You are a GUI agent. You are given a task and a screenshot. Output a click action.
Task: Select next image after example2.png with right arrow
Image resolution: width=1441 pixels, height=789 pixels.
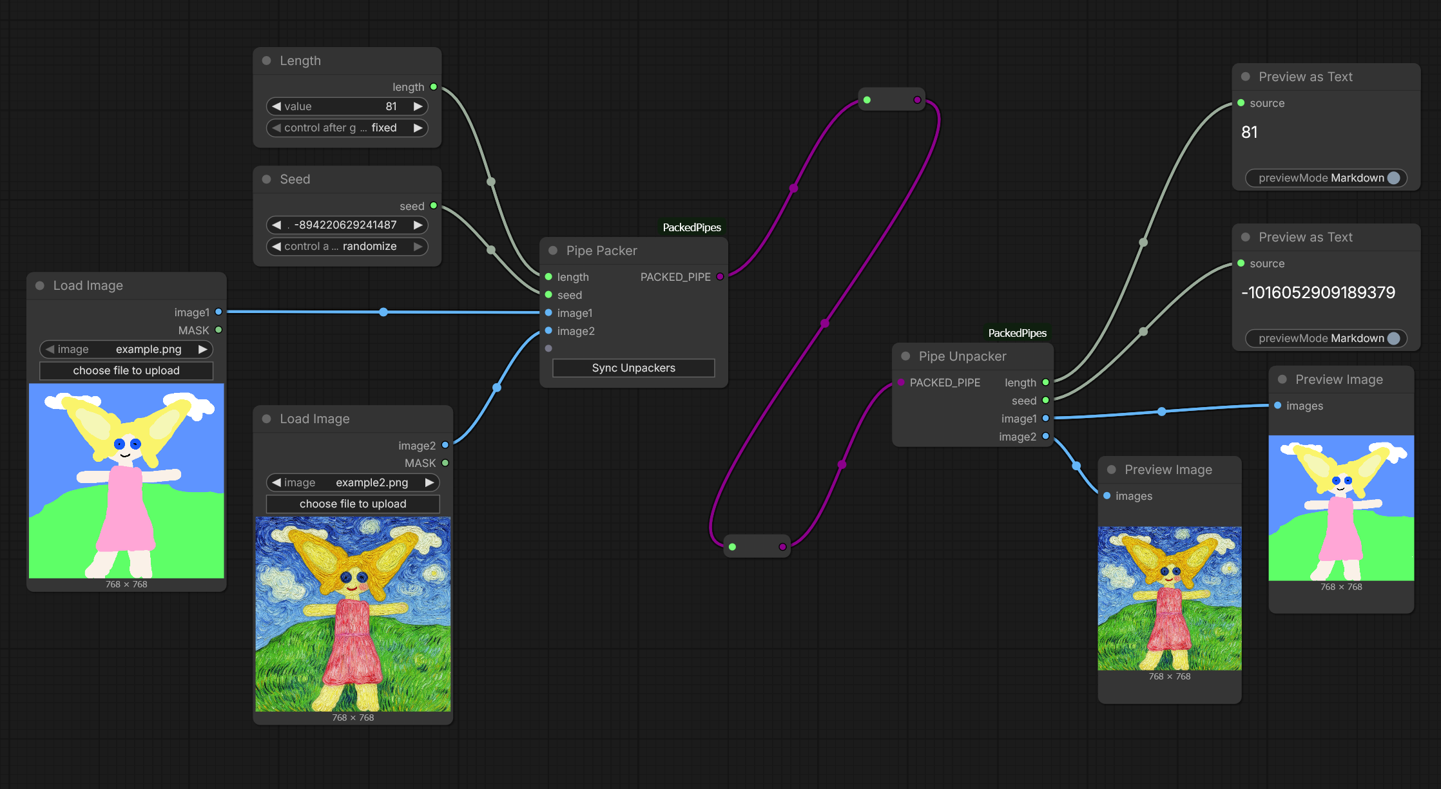(x=430, y=482)
